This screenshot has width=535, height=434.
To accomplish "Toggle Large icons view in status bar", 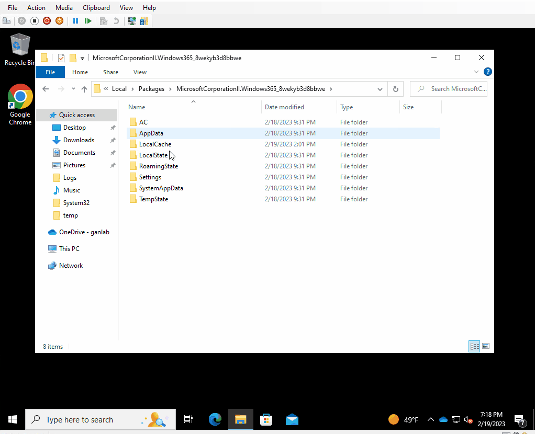I will (x=486, y=346).
